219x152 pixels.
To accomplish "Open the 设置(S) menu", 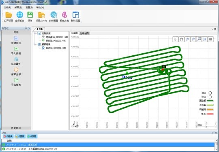I will (29, 7).
